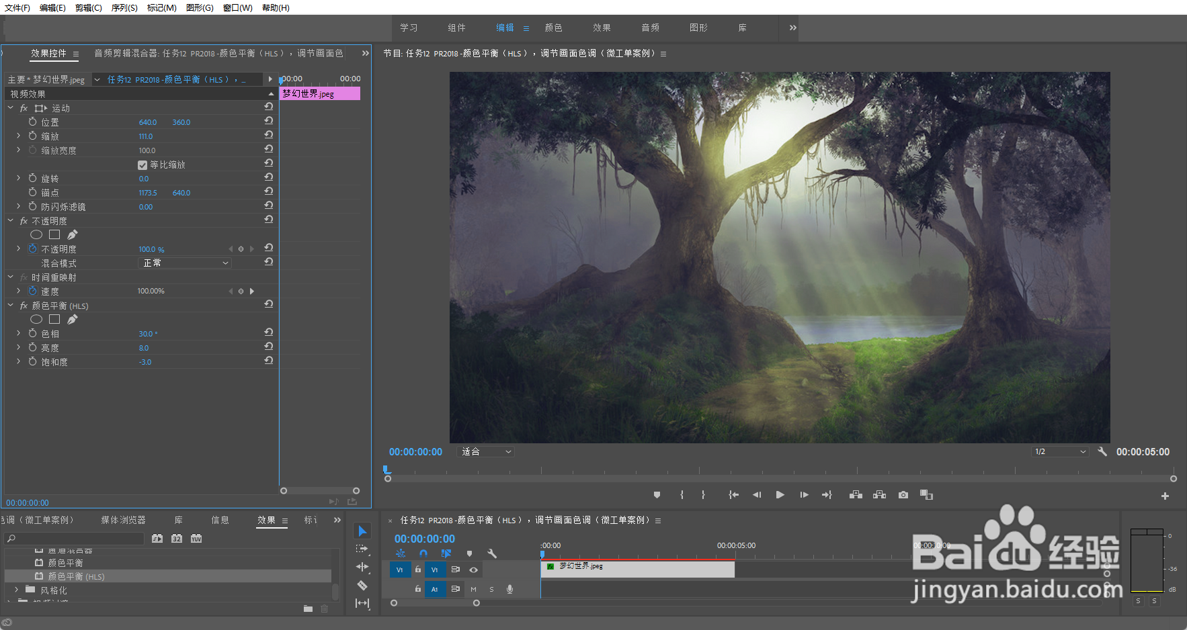This screenshot has width=1187, height=630.
Task: Expand the 风格化 effects folder
Action: [17, 590]
